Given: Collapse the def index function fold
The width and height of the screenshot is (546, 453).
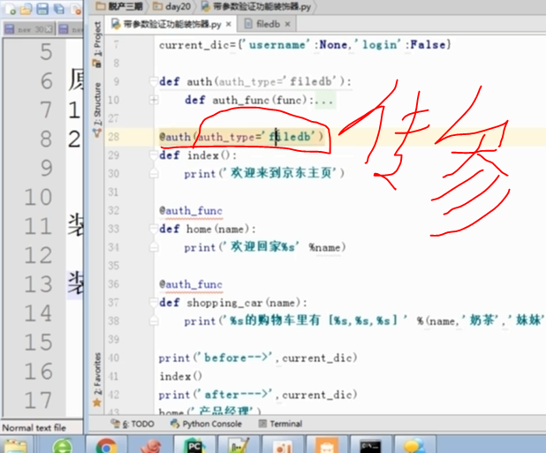Looking at the screenshot, I should pos(154,155).
